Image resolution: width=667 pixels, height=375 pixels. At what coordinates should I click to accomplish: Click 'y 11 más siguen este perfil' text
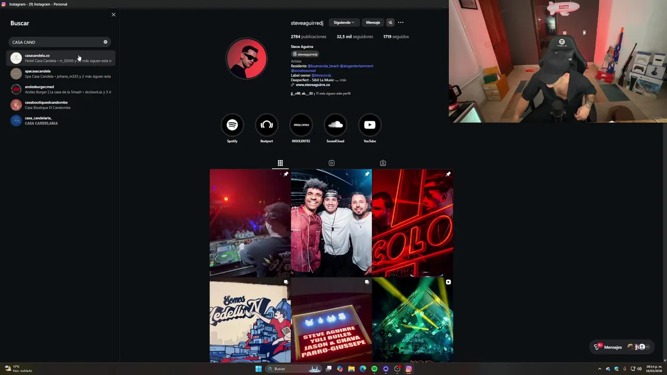coord(332,93)
